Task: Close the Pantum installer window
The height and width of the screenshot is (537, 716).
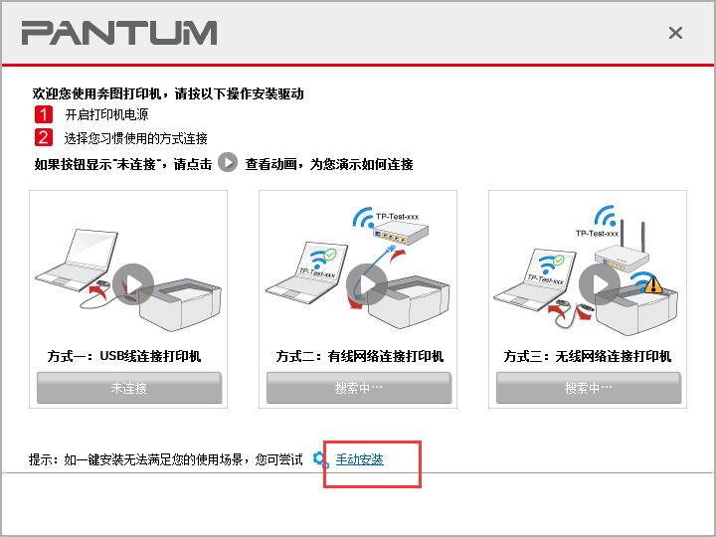Action: [675, 33]
